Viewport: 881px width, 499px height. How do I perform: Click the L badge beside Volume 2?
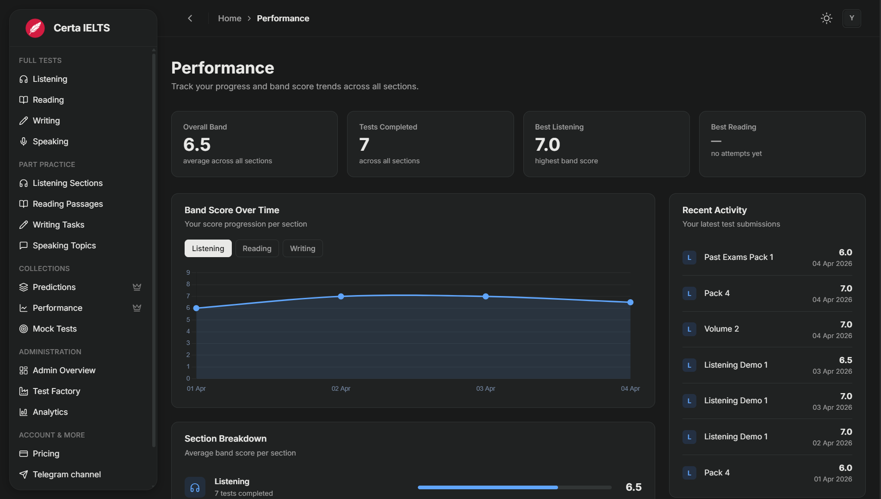tap(689, 329)
